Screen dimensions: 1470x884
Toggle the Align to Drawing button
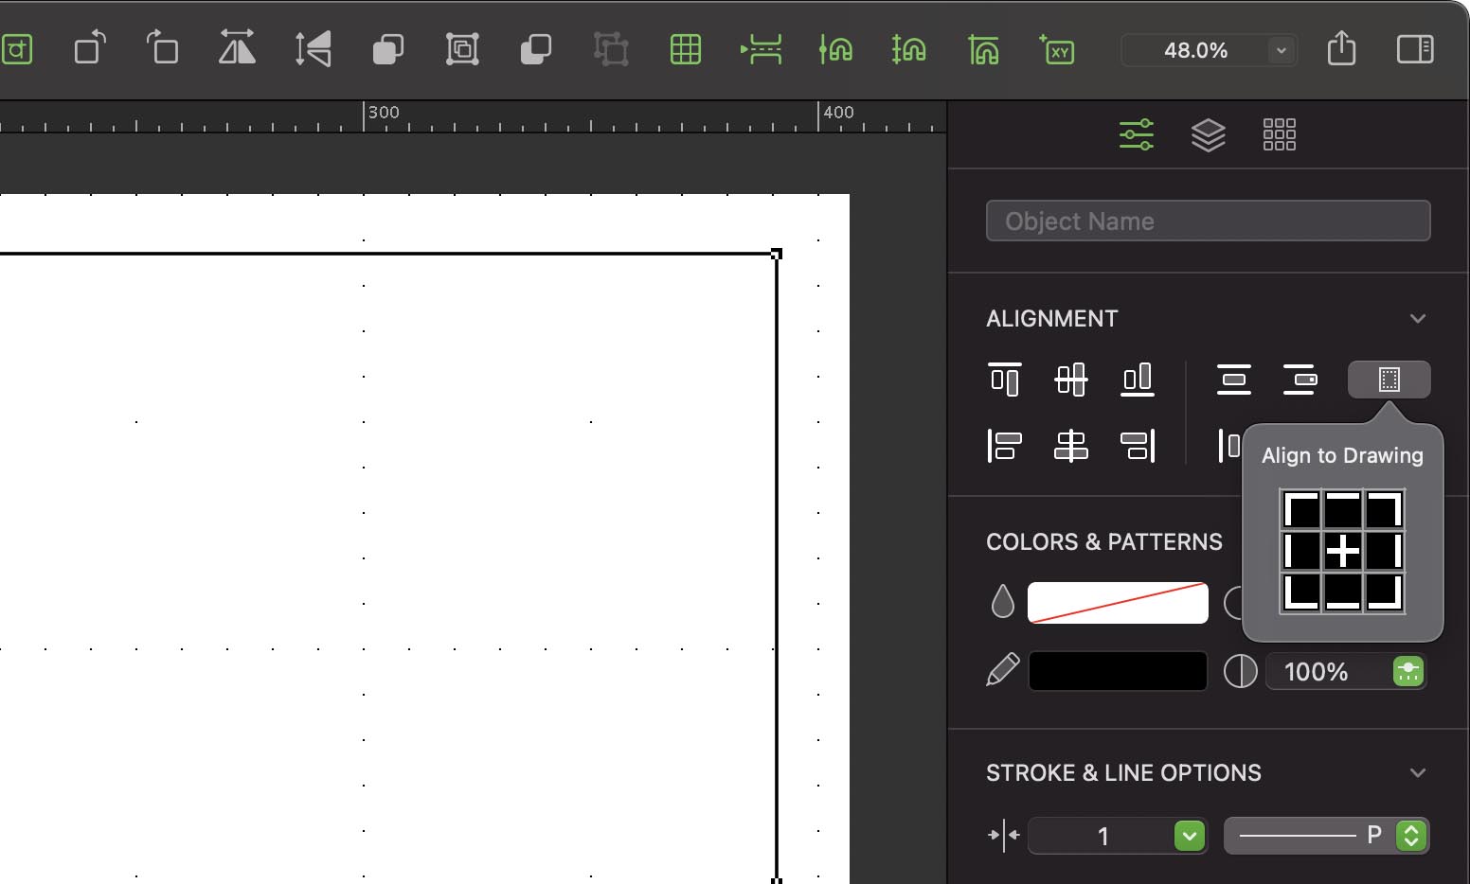click(x=1389, y=380)
